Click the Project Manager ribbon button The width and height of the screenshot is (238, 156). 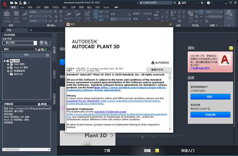(7, 17)
